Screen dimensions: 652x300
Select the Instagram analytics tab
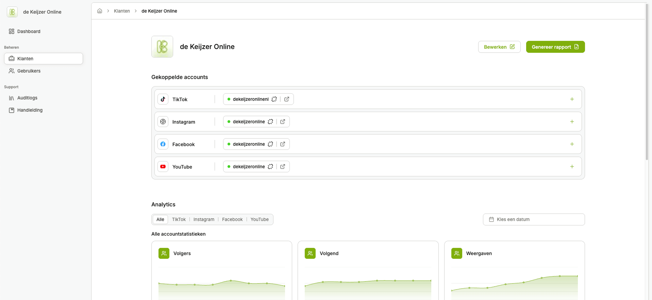click(204, 219)
